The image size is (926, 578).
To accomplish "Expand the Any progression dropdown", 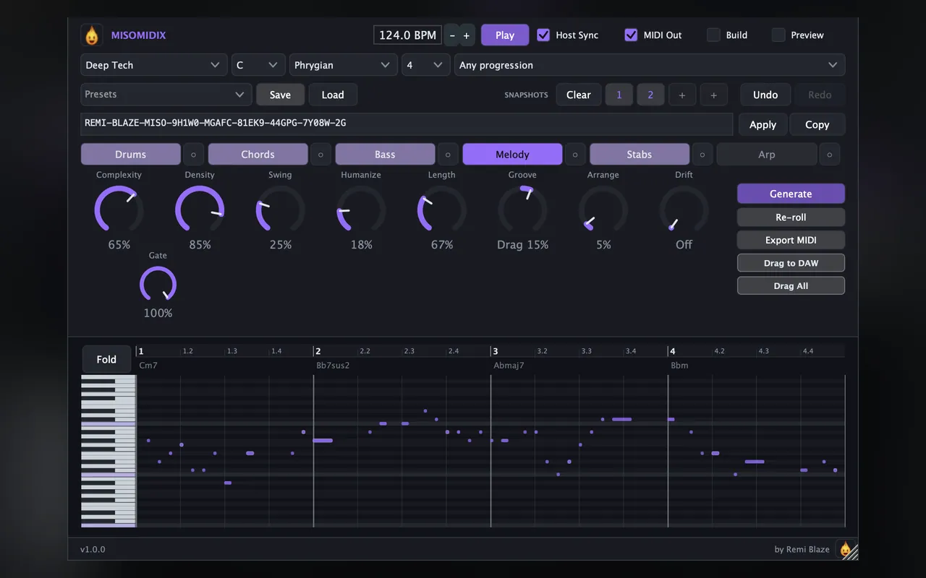I will (650, 65).
